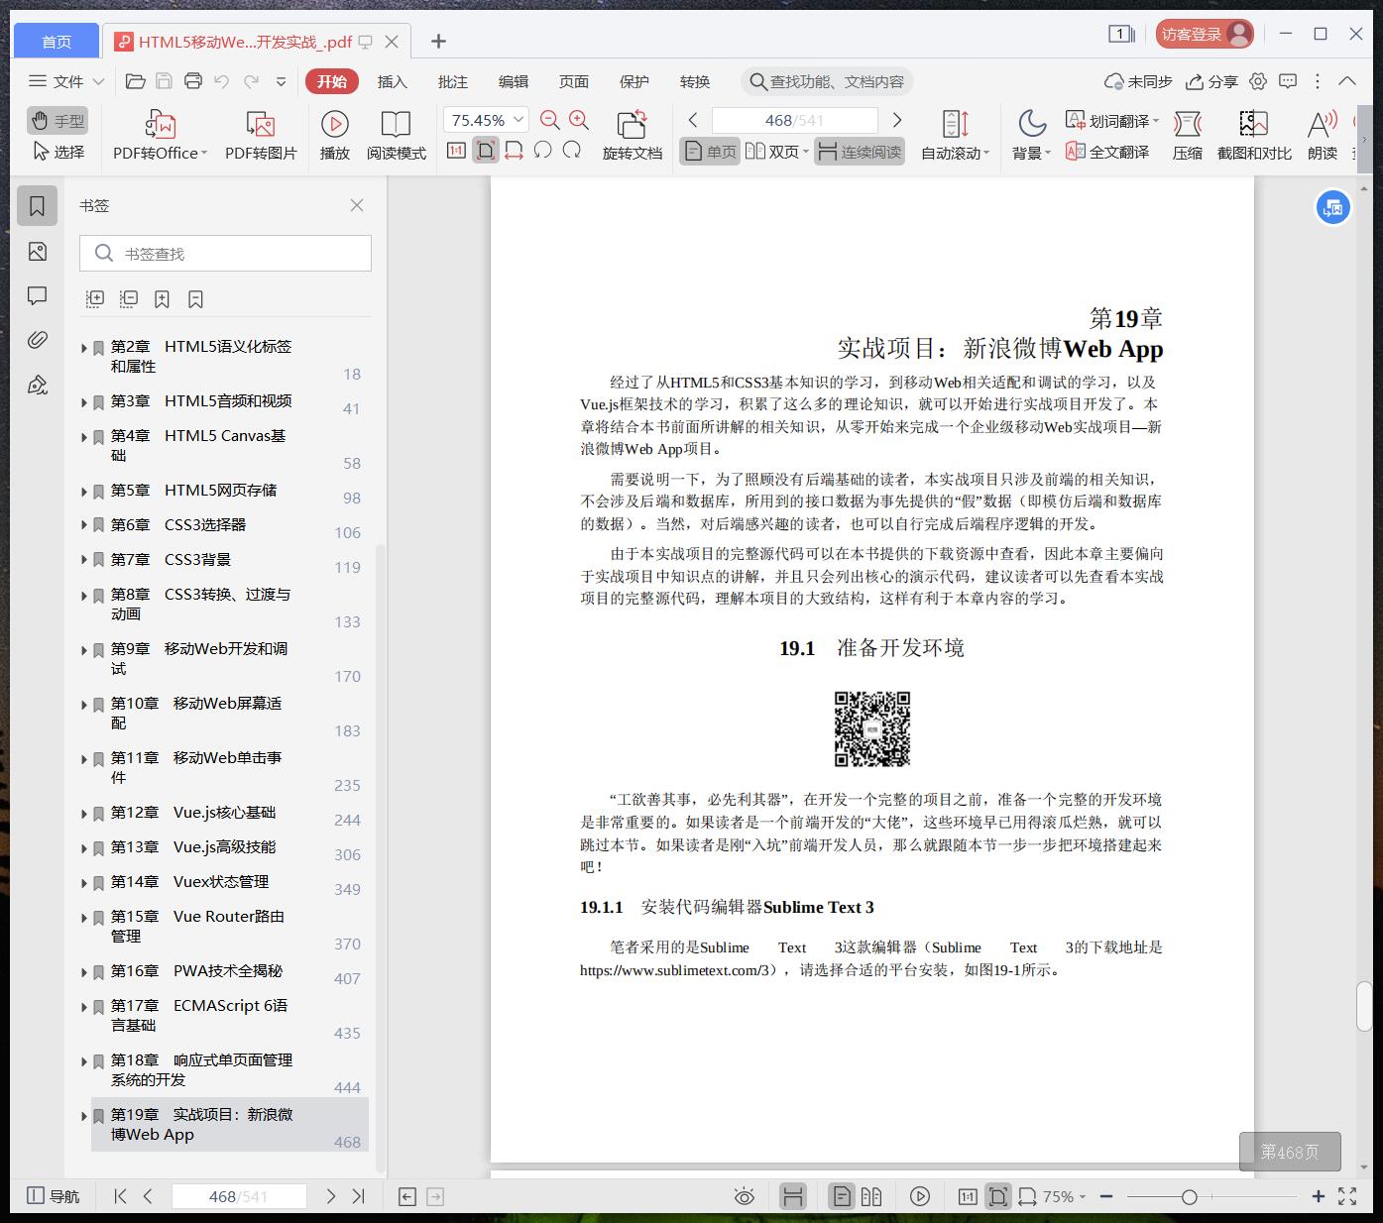The width and height of the screenshot is (1383, 1223).
Task: Open 自动滚动 auto scroll options
Action: [955, 136]
